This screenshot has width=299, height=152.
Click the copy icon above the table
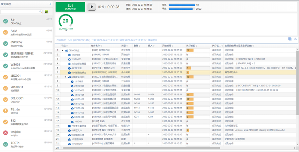[x=290, y=39]
